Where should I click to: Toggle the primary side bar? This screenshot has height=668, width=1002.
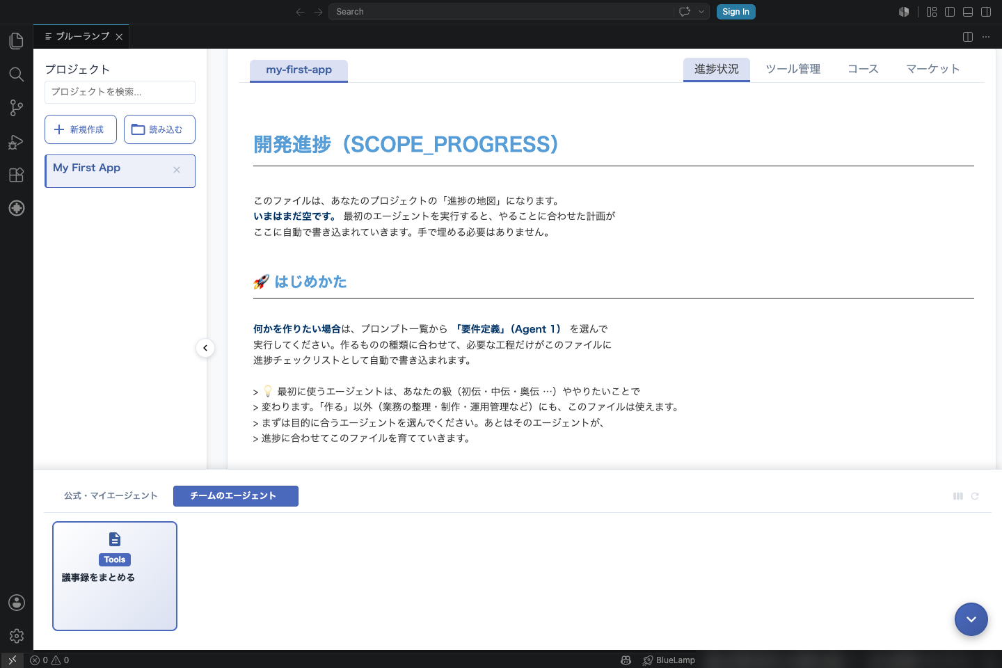point(950,12)
